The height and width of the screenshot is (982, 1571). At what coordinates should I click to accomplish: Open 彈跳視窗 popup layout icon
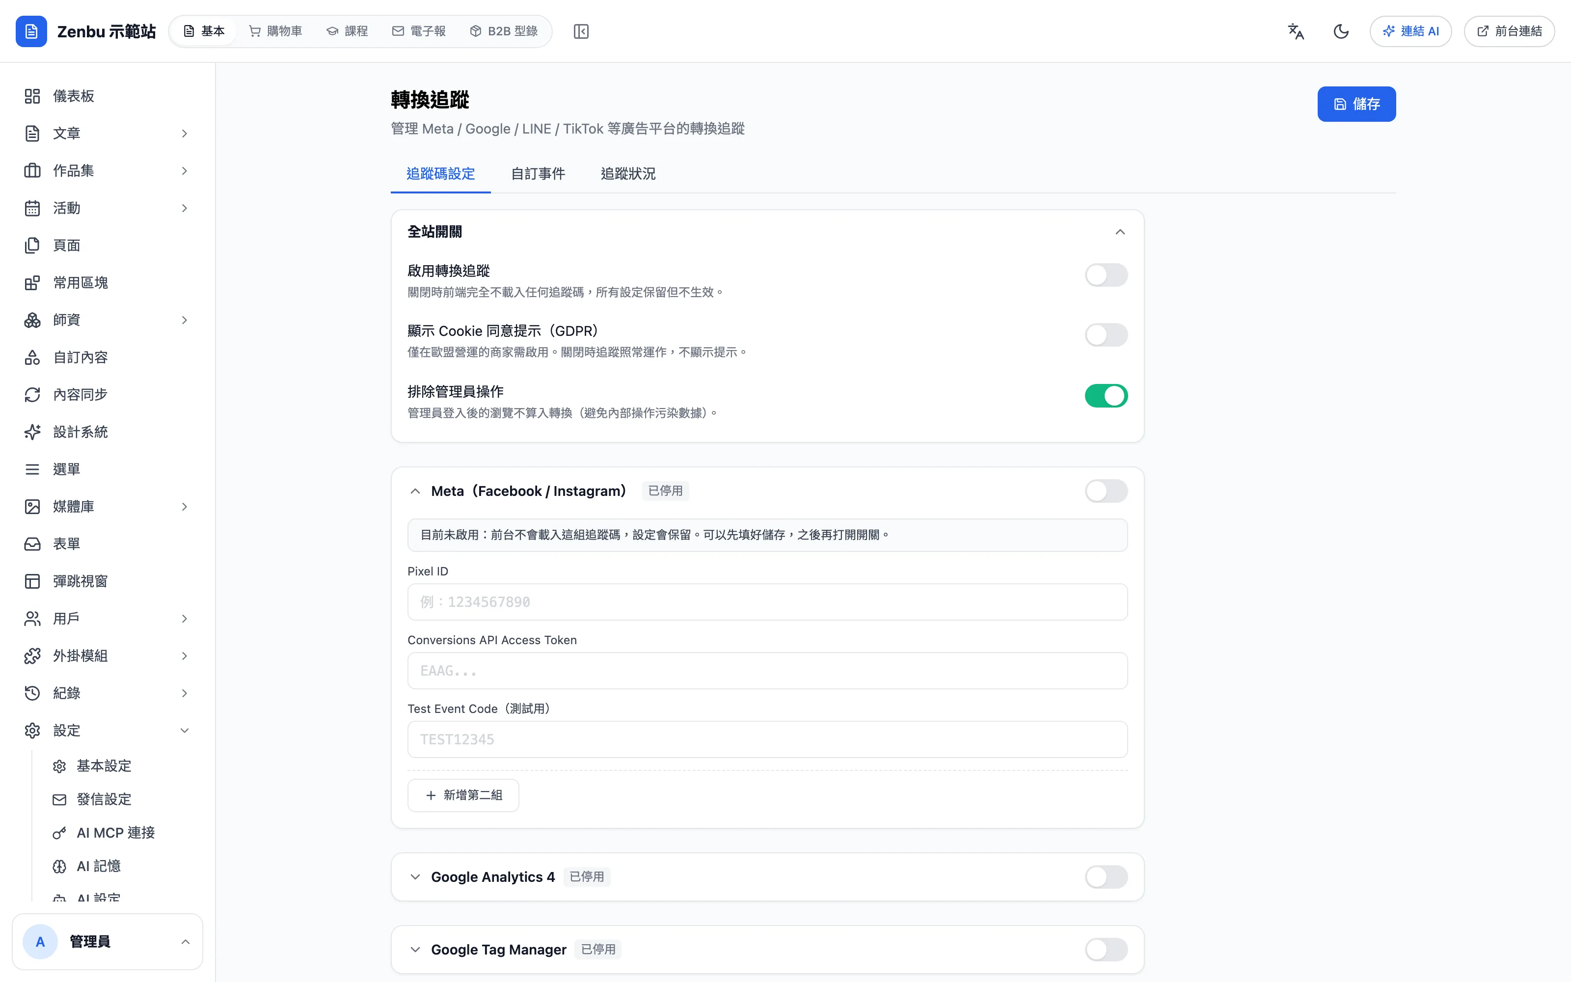click(32, 581)
